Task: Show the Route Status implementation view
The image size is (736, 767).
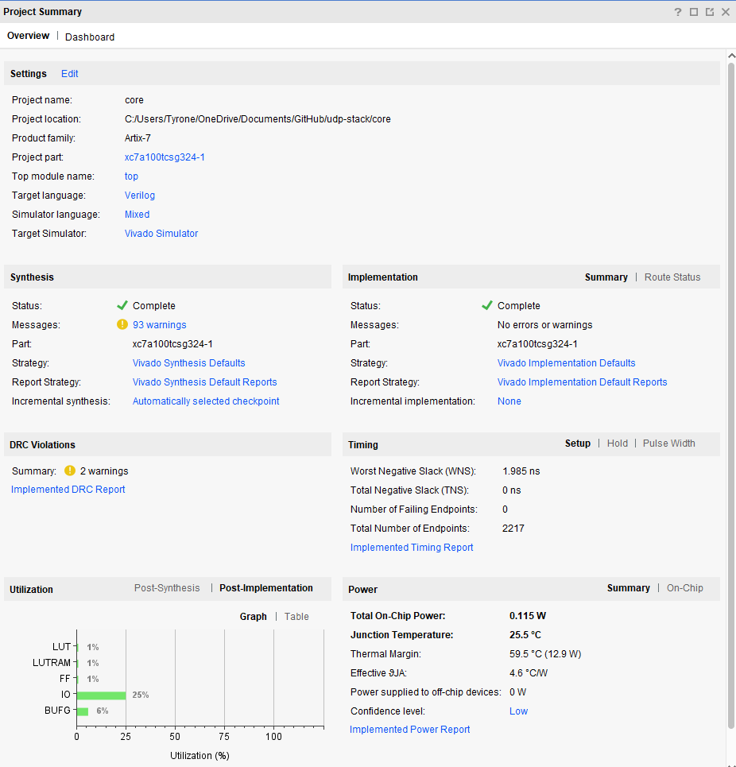Action: point(672,277)
